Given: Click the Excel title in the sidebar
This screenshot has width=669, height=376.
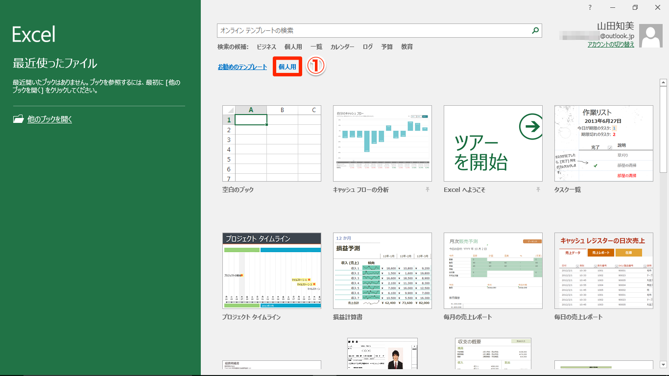Looking at the screenshot, I should click(34, 34).
